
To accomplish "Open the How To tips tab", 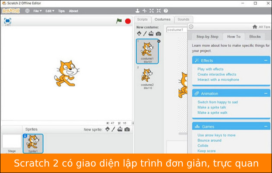I will (234, 37).
